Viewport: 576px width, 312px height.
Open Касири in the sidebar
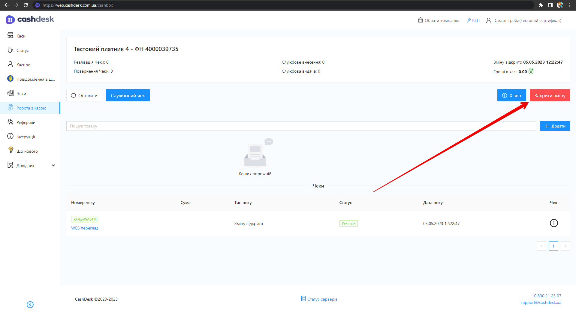click(x=23, y=65)
